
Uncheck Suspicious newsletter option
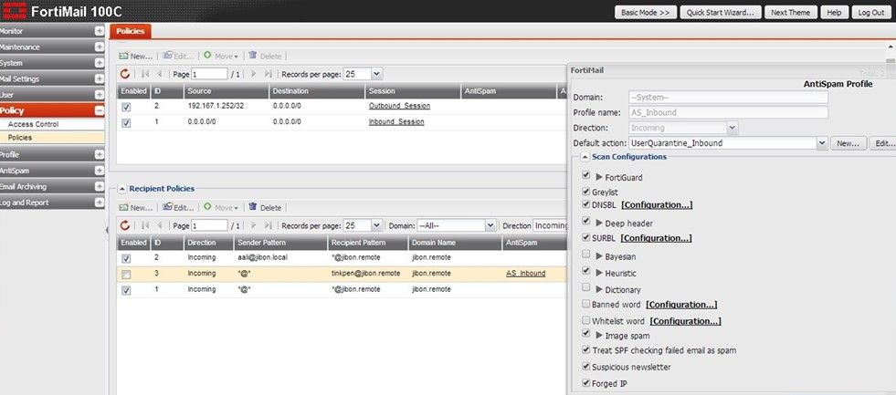click(585, 366)
